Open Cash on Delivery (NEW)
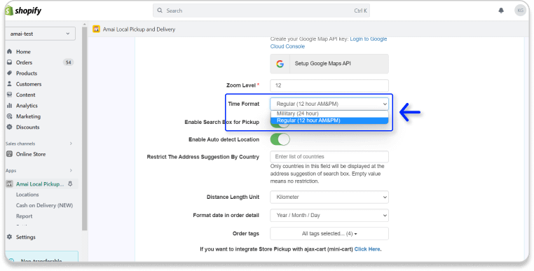The width and height of the screenshot is (534, 271). (x=44, y=205)
